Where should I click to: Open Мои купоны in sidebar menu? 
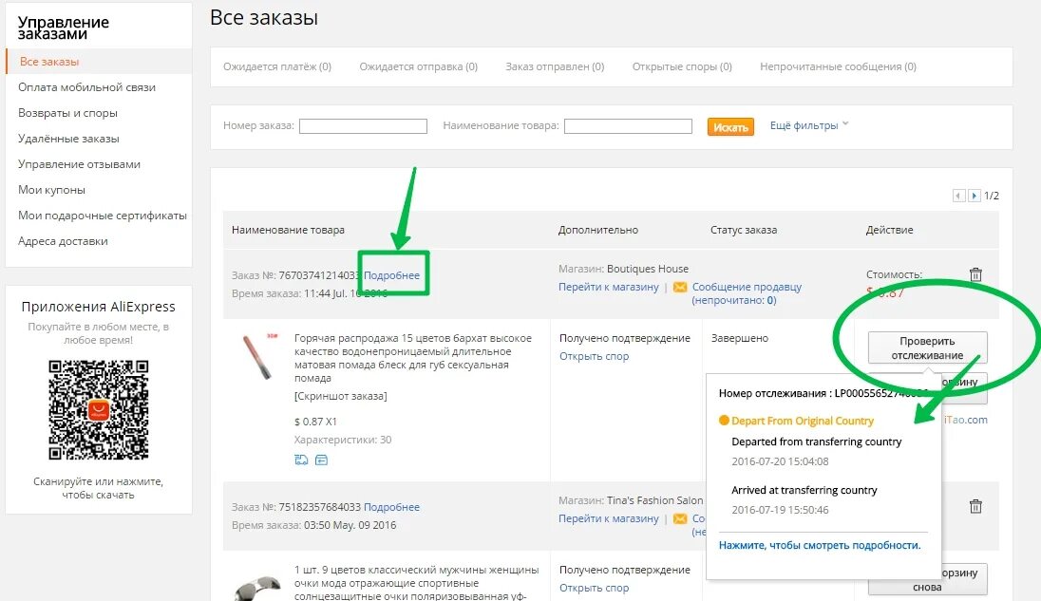point(52,190)
